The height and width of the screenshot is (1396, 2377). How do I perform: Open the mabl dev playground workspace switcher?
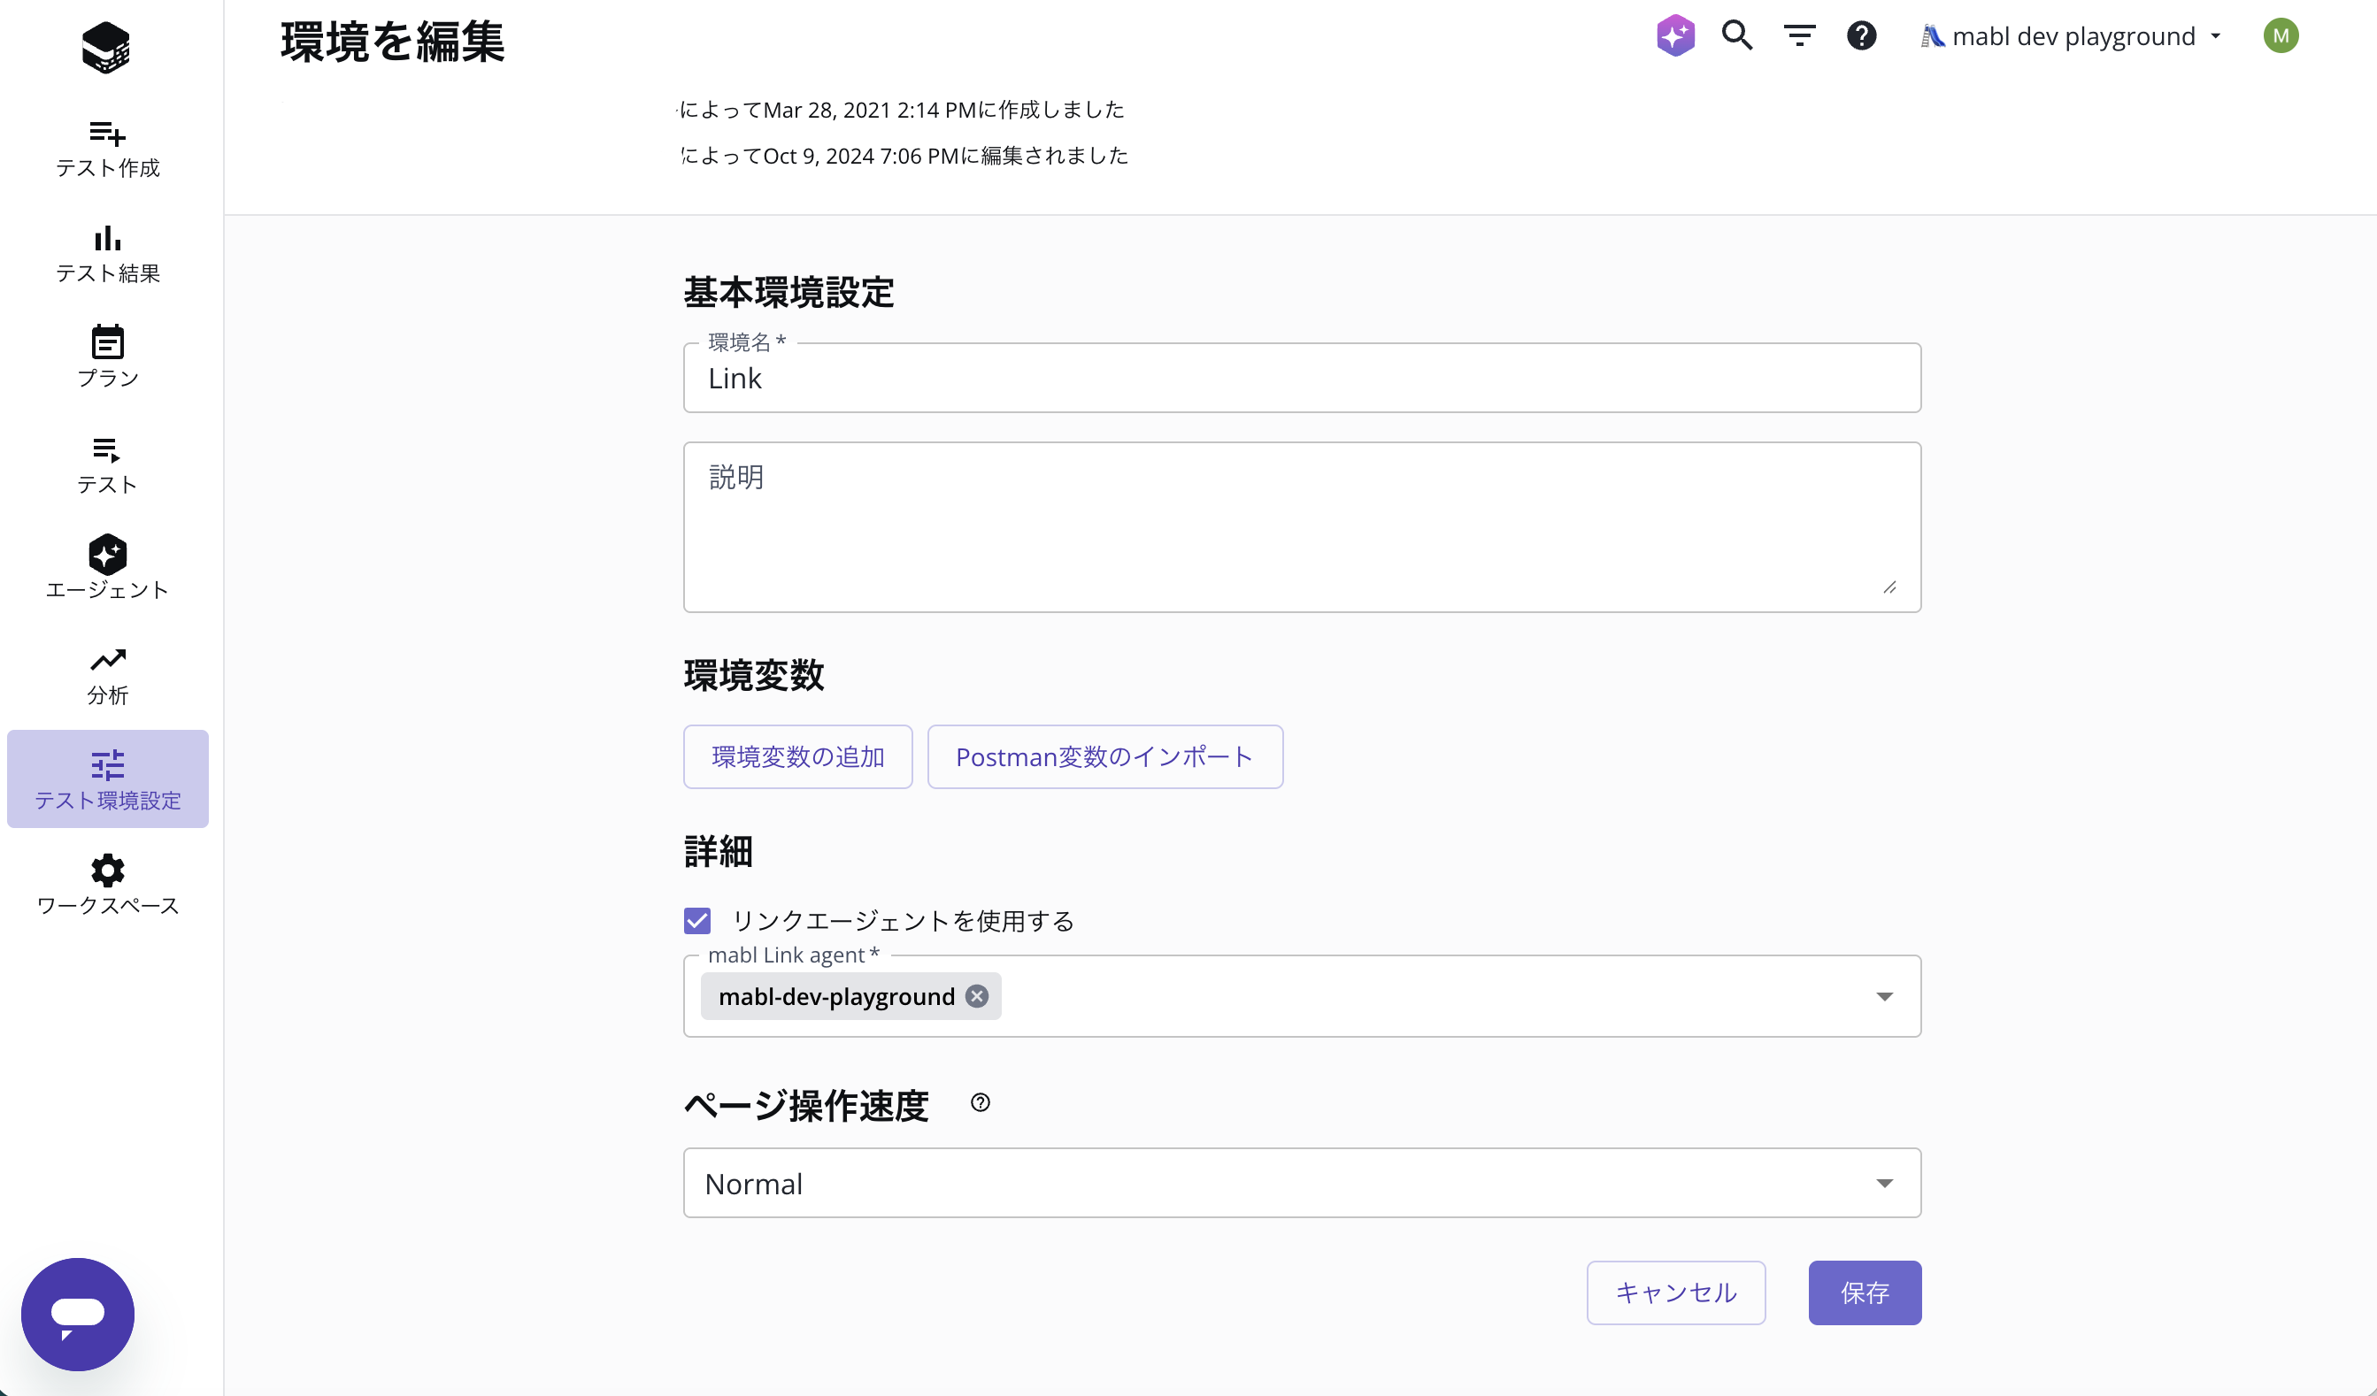pos(2072,36)
